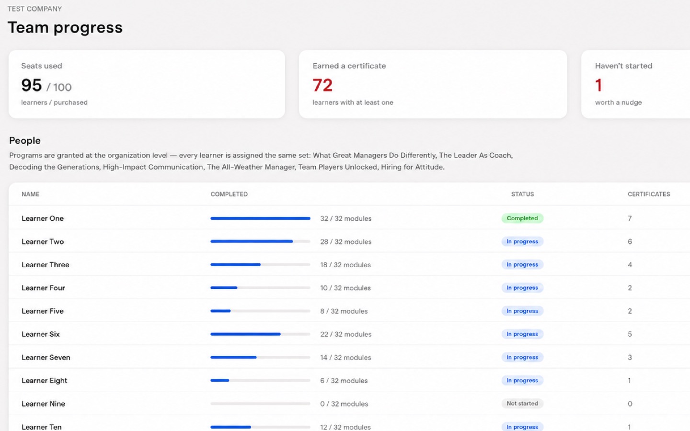
Task: Click the 14 / 32 modules text
Action: coord(345,357)
